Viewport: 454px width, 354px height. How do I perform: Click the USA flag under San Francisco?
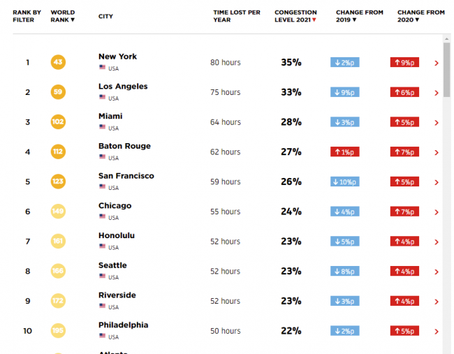[103, 188]
